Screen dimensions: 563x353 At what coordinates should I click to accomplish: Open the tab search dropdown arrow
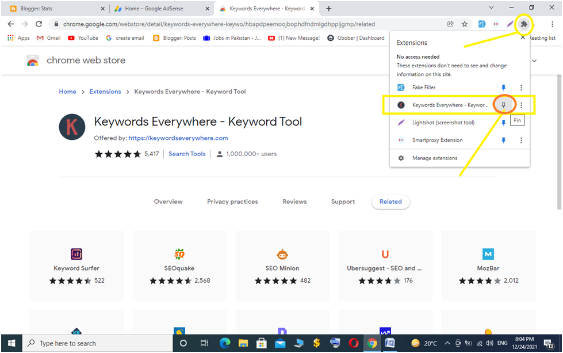pyautogui.click(x=491, y=7)
